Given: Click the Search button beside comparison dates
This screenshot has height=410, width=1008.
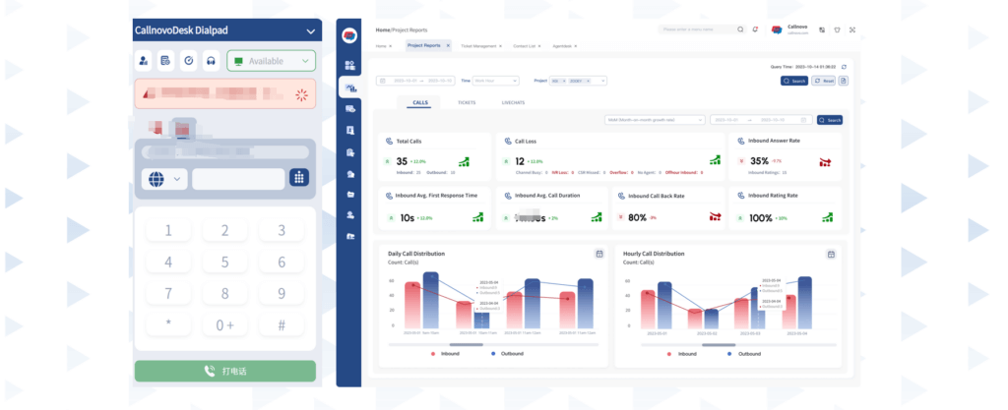Looking at the screenshot, I should click(830, 120).
